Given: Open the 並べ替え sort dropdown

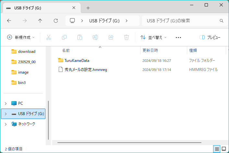Looking at the screenshot, I should [x=153, y=37].
